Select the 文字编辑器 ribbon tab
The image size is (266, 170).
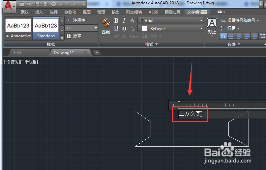click(197, 12)
